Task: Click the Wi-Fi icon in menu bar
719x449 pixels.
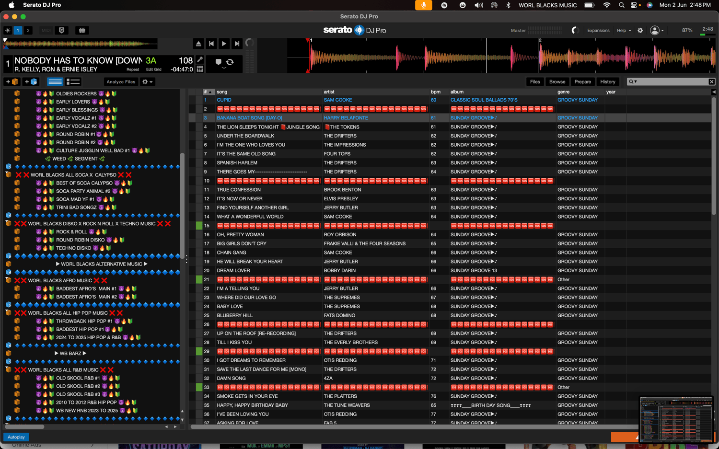Action: (x=607, y=5)
